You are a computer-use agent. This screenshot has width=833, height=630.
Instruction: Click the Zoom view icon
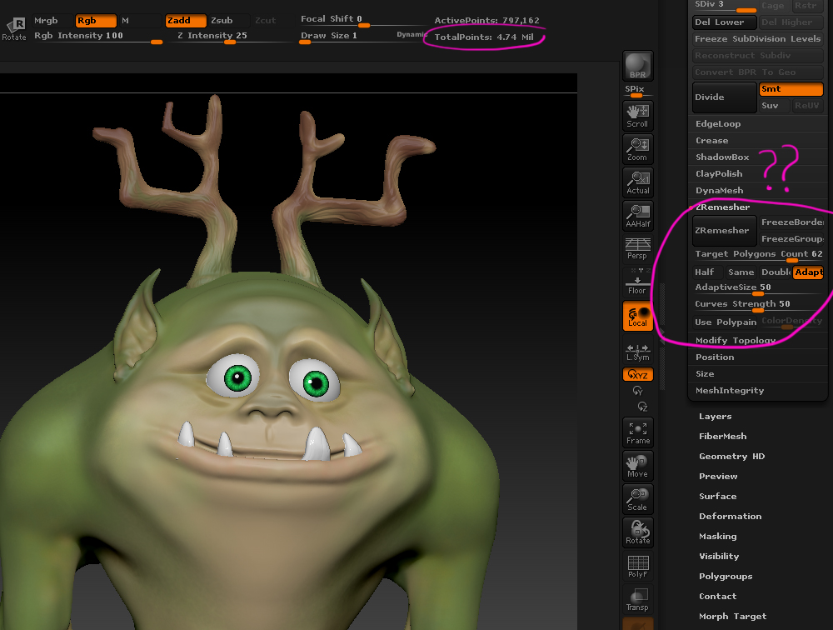pos(637,149)
